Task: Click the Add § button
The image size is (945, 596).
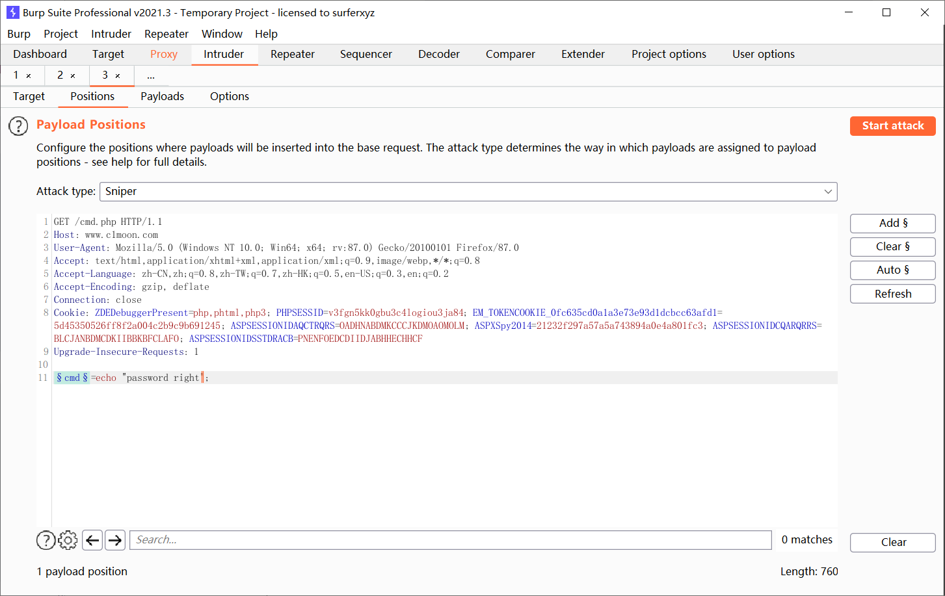Action: click(x=893, y=224)
